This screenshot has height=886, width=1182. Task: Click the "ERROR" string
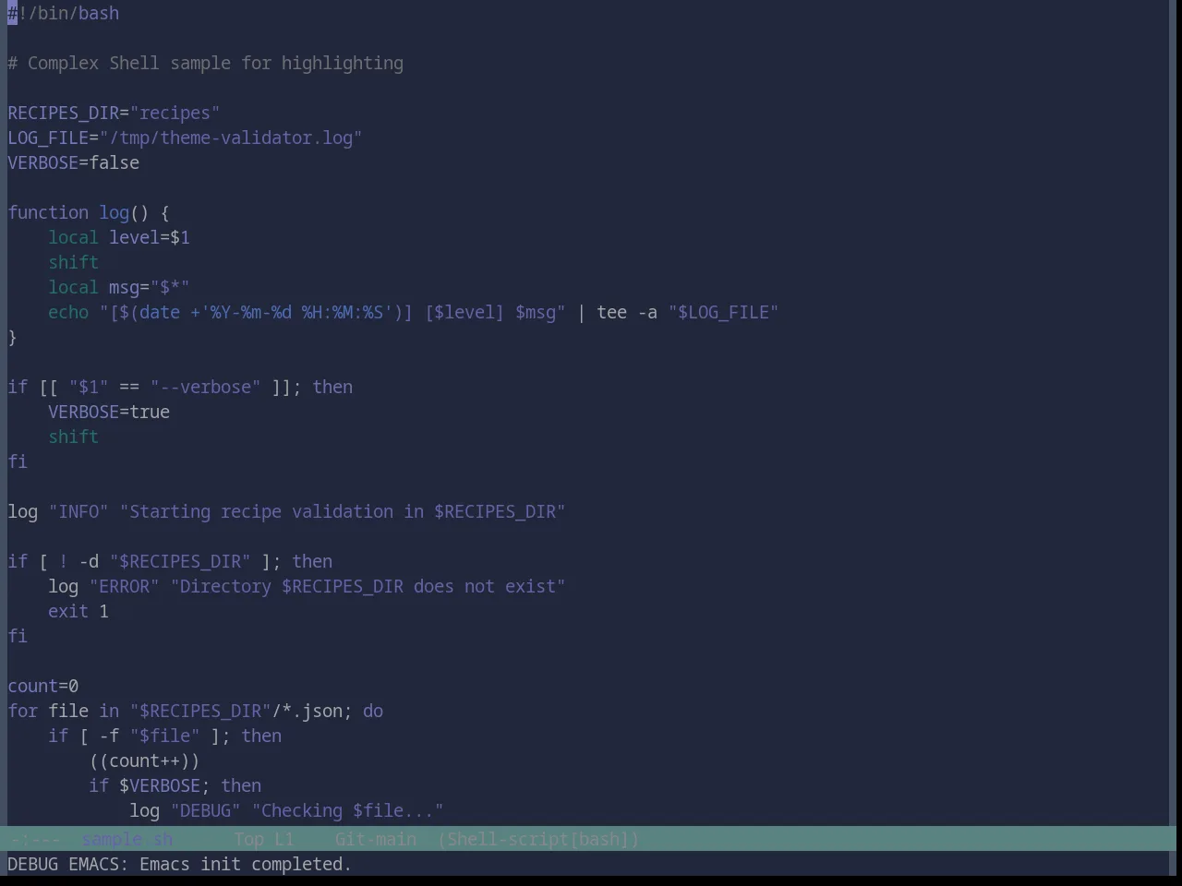tap(125, 587)
